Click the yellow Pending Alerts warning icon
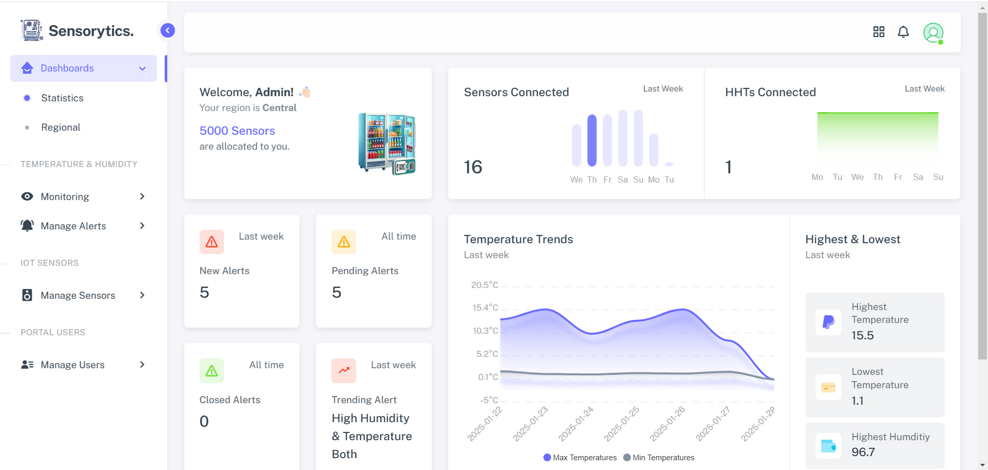 (344, 242)
